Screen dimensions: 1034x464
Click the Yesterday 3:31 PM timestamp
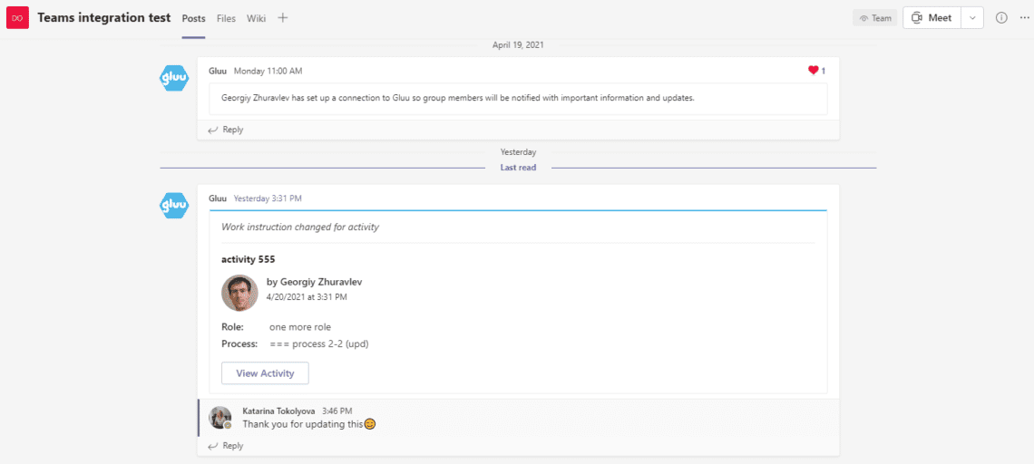pos(268,198)
